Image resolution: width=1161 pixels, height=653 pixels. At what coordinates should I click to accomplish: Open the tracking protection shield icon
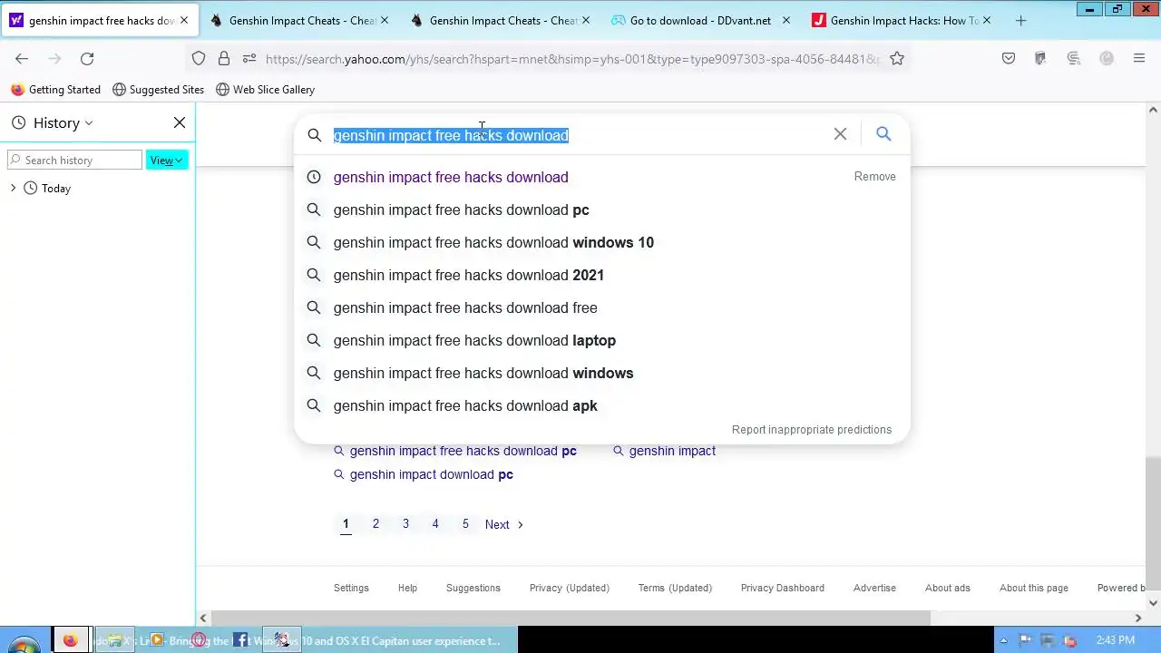(199, 58)
